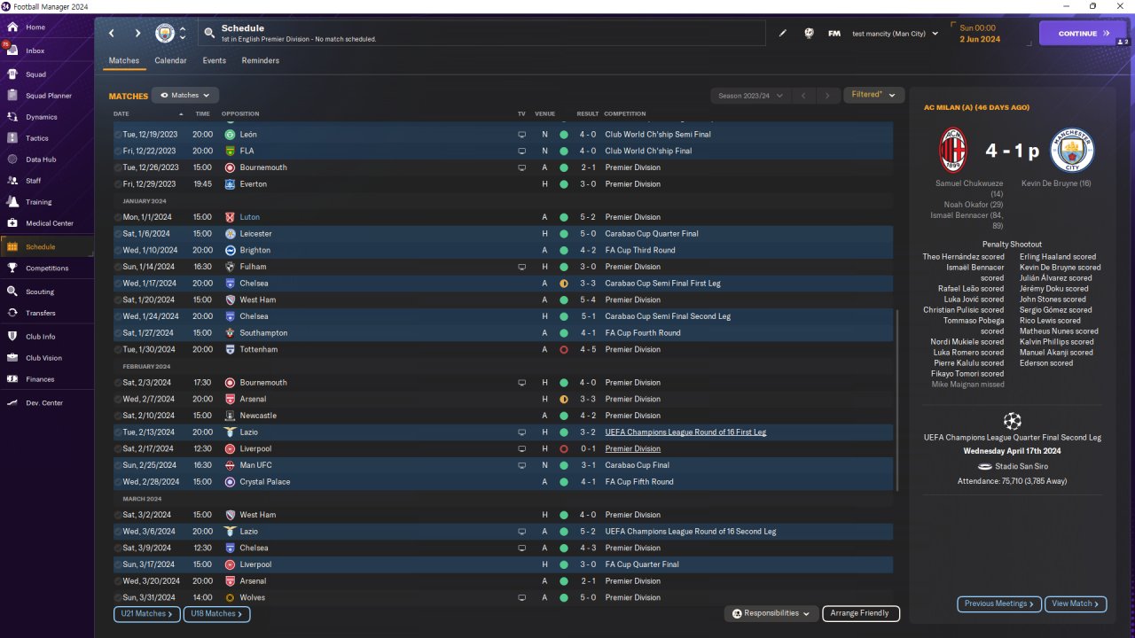The height and width of the screenshot is (638, 1135).
Task: Switch to the Events tab
Action: point(214,61)
